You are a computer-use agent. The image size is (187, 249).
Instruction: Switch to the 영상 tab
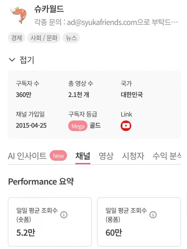[106, 156]
